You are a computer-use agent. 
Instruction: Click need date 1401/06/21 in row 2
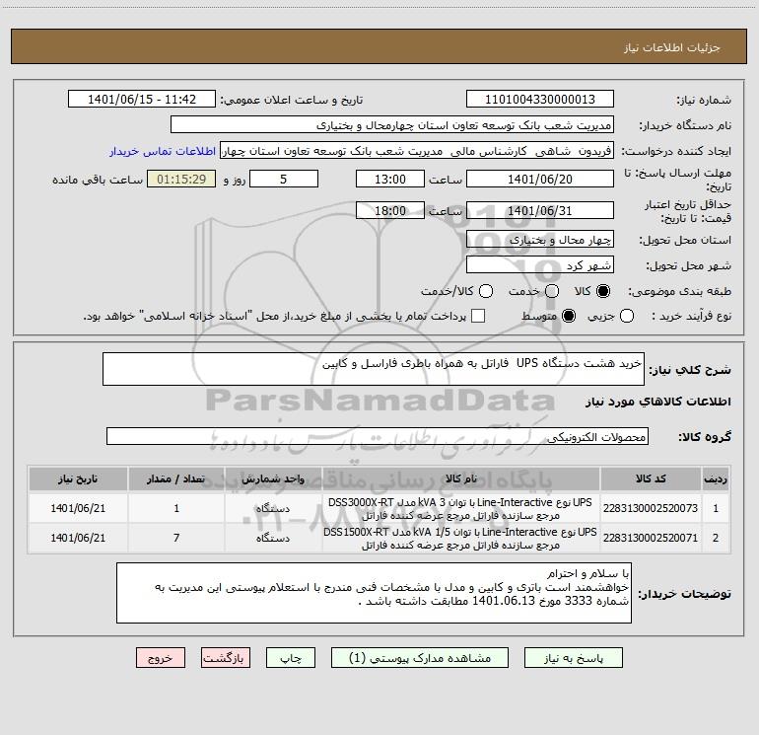coord(78,538)
